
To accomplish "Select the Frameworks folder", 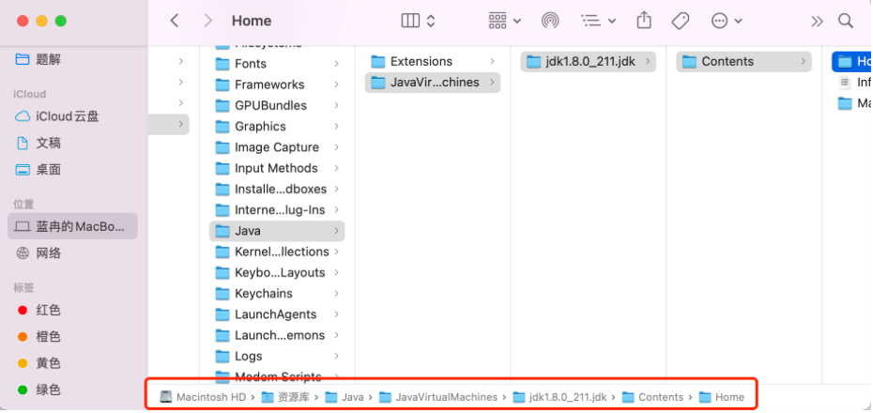I will (x=277, y=84).
